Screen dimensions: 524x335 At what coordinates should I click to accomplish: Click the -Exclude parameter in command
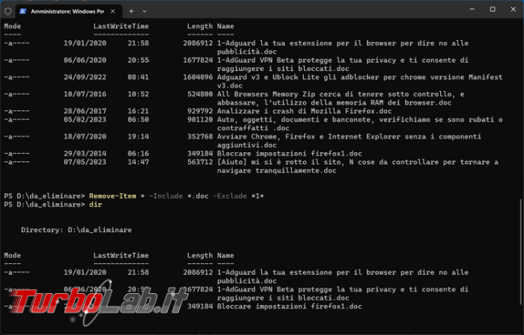[x=230, y=196]
